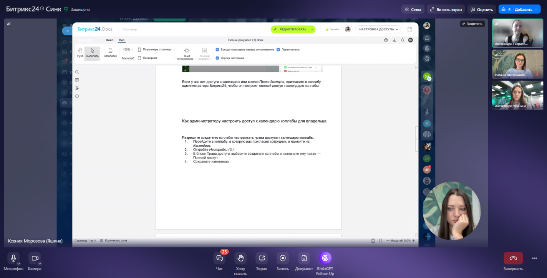Uncheck Левая панель checkbox
The width and height of the screenshot is (547, 278).
tap(278, 50)
